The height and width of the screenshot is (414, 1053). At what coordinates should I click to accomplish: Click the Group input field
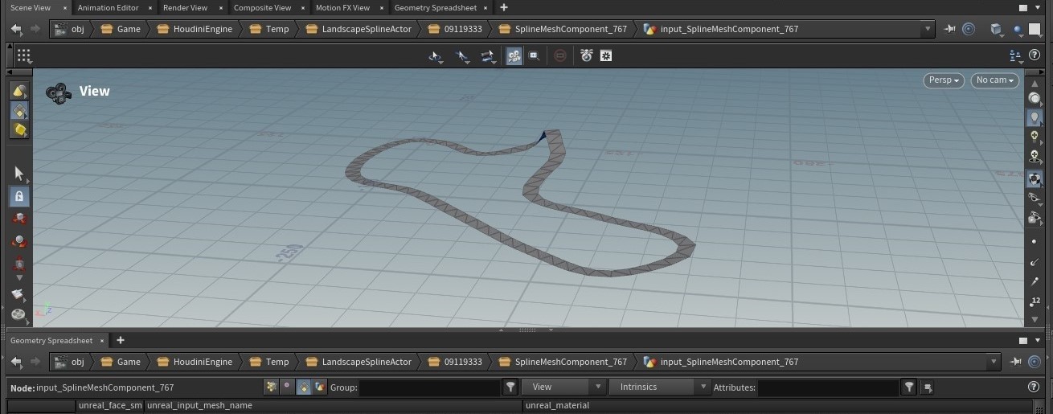tap(430, 387)
